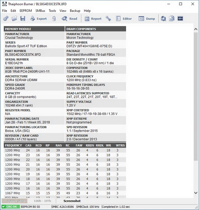This screenshot has width=199, height=210.
Task: Click the gears icon in the toolbar
Action: click(x=6, y=19)
